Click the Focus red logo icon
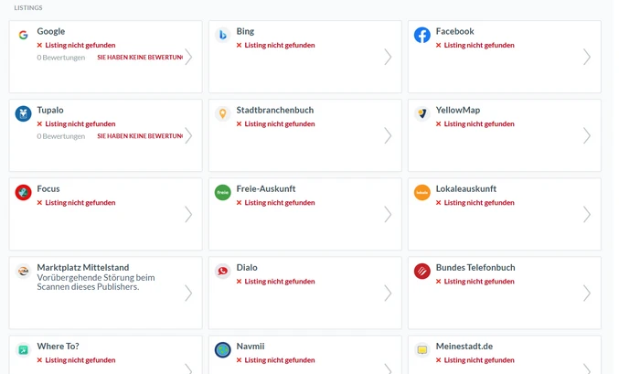Screen dimensions: 619x374 (23, 193)
